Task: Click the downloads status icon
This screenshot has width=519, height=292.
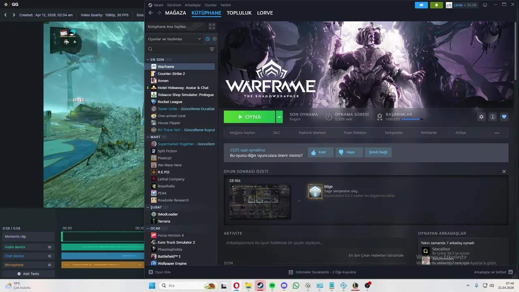Action: (291, 272)
